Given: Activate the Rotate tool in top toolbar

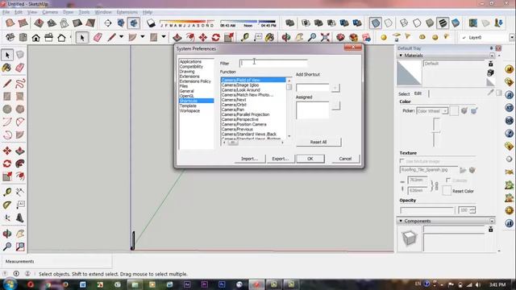Looking at the screenshot, I should pyautogui.click(x=216, y=38).
